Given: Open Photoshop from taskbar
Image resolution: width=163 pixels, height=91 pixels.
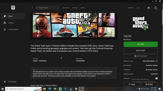Looking at the screenshot, I should (65, 89).
